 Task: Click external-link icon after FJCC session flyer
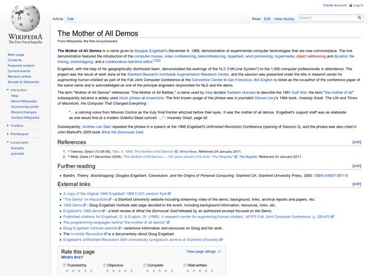click(x=169, y=194)
